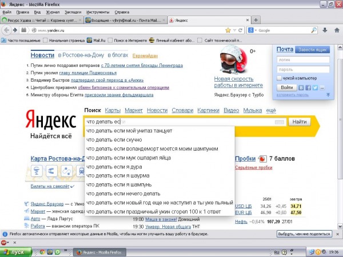This screenshot has width=343, height=257.
Task: Select suggestion 'что делать если скучно'
Action: [159, 140]
